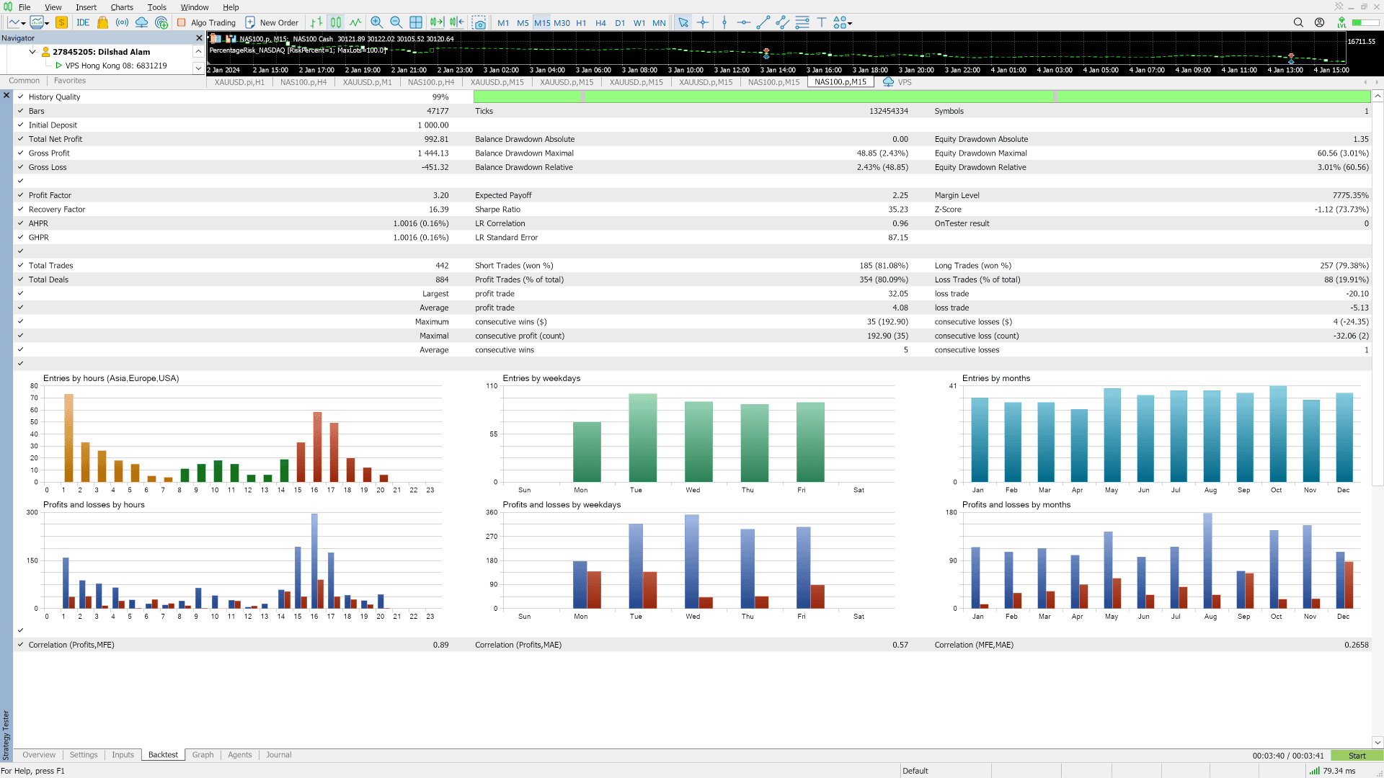This screenshot has width=1384, height=778.
Task: Click the green level progress bar
Action: 1365,22
